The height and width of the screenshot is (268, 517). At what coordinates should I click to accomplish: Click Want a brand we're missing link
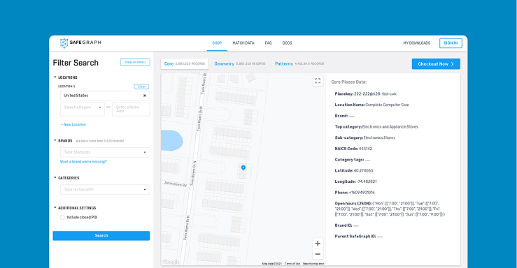(x=83, y=161)
